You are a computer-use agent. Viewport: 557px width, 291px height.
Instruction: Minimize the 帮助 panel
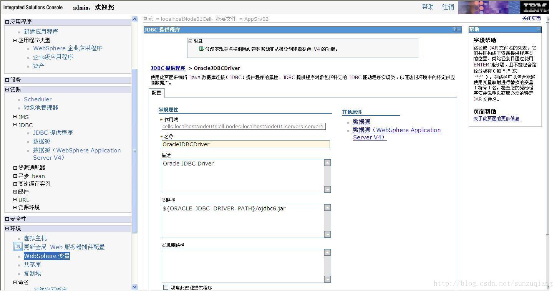tap(539, 30)
